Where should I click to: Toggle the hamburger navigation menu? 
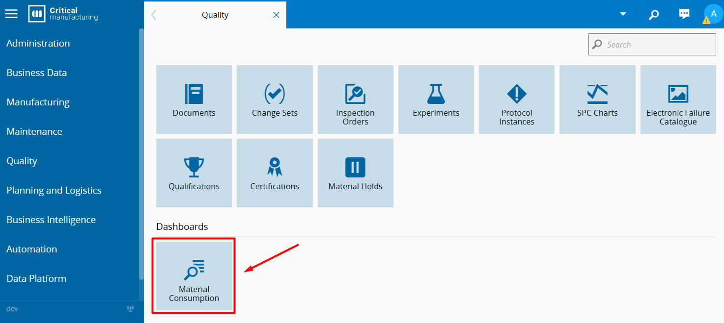[x=11, y=14]
